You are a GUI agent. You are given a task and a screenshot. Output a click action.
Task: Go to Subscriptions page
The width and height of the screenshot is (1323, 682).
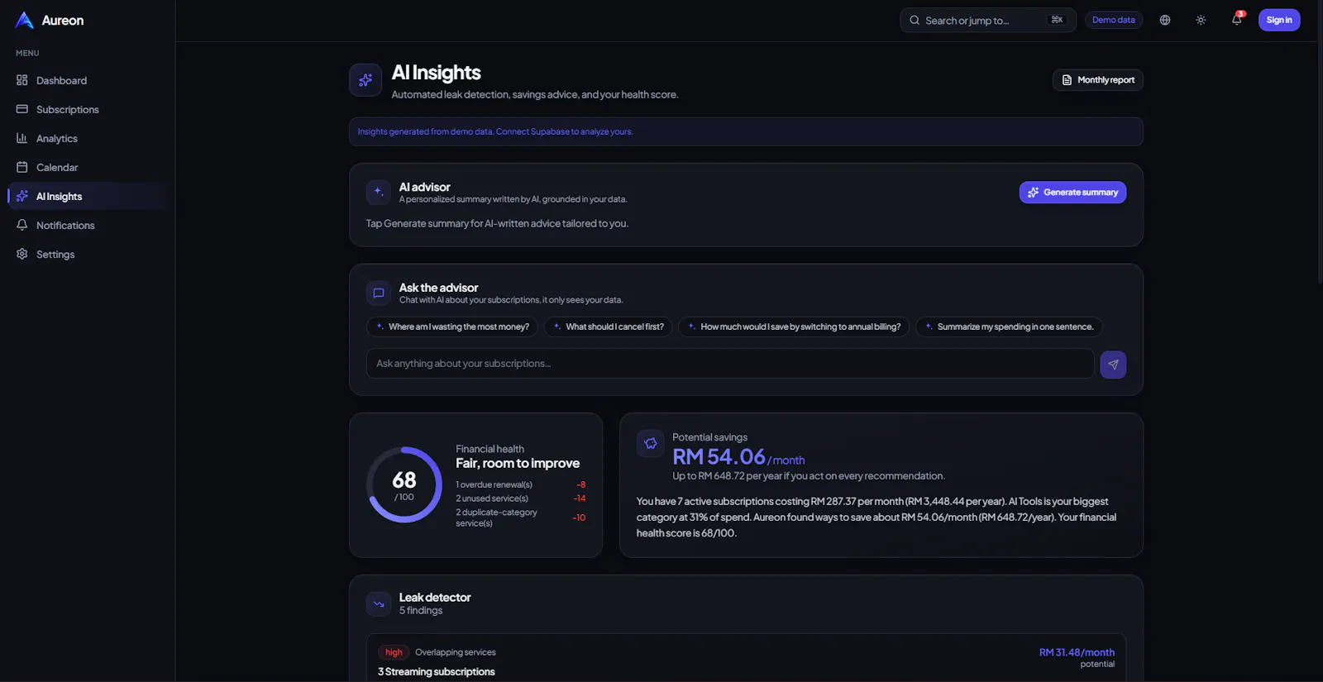87,109
